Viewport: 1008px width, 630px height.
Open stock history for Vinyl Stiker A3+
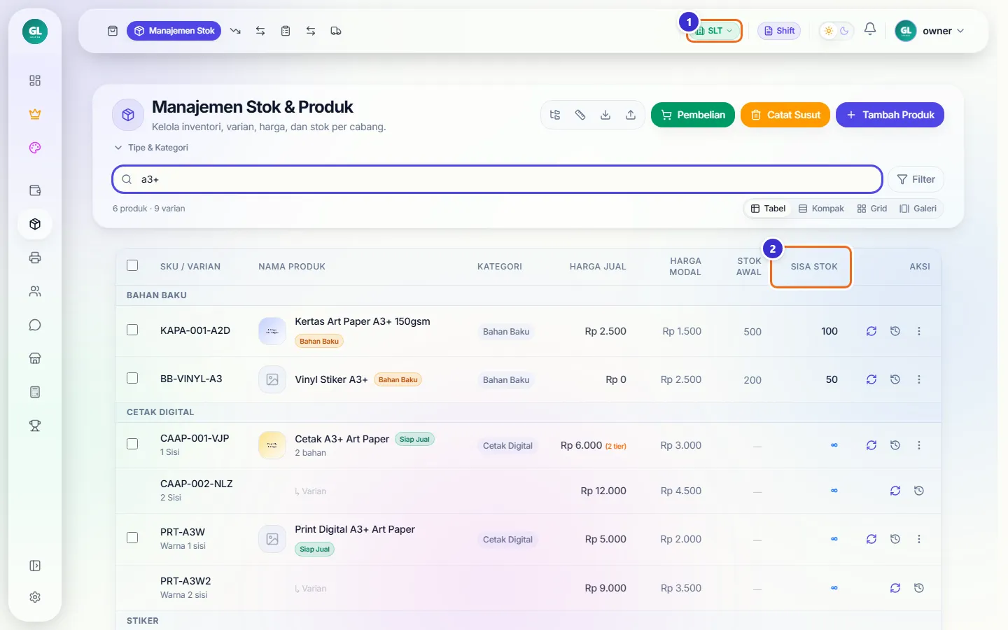click(895, 379)
